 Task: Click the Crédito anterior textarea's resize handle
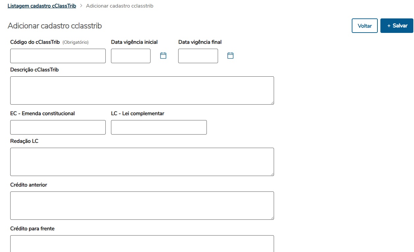(272, 218)
